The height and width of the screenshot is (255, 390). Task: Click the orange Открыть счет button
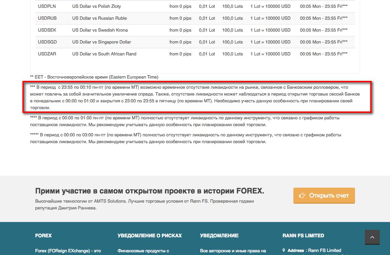(324, 195)
